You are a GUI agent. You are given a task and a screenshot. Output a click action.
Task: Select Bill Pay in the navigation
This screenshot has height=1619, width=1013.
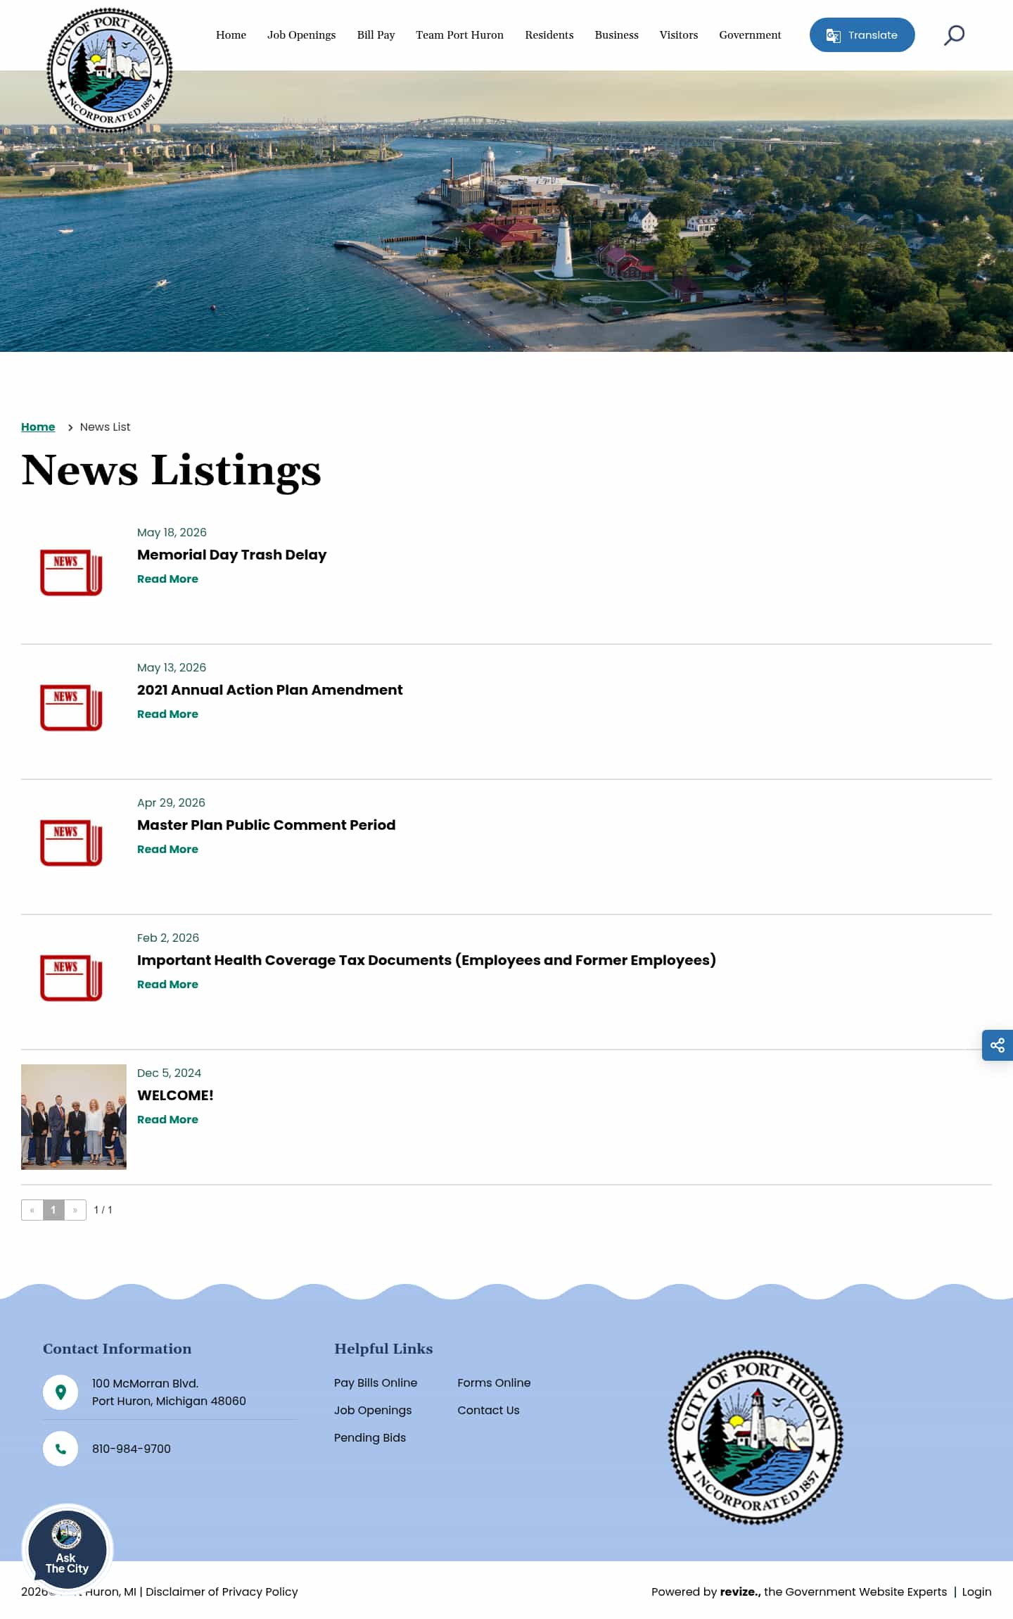click(x=376, y=34)
